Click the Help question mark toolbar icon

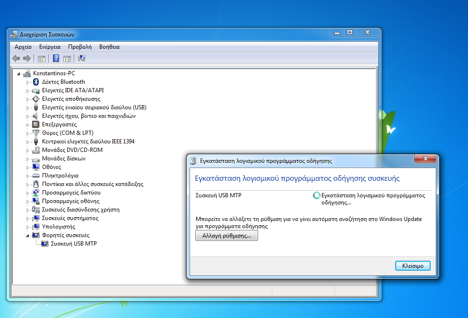pos(56,58)
